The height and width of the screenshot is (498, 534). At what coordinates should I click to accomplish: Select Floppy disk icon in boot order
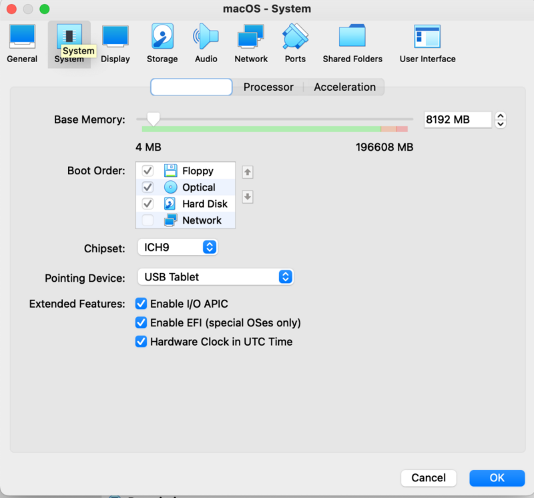171,170
